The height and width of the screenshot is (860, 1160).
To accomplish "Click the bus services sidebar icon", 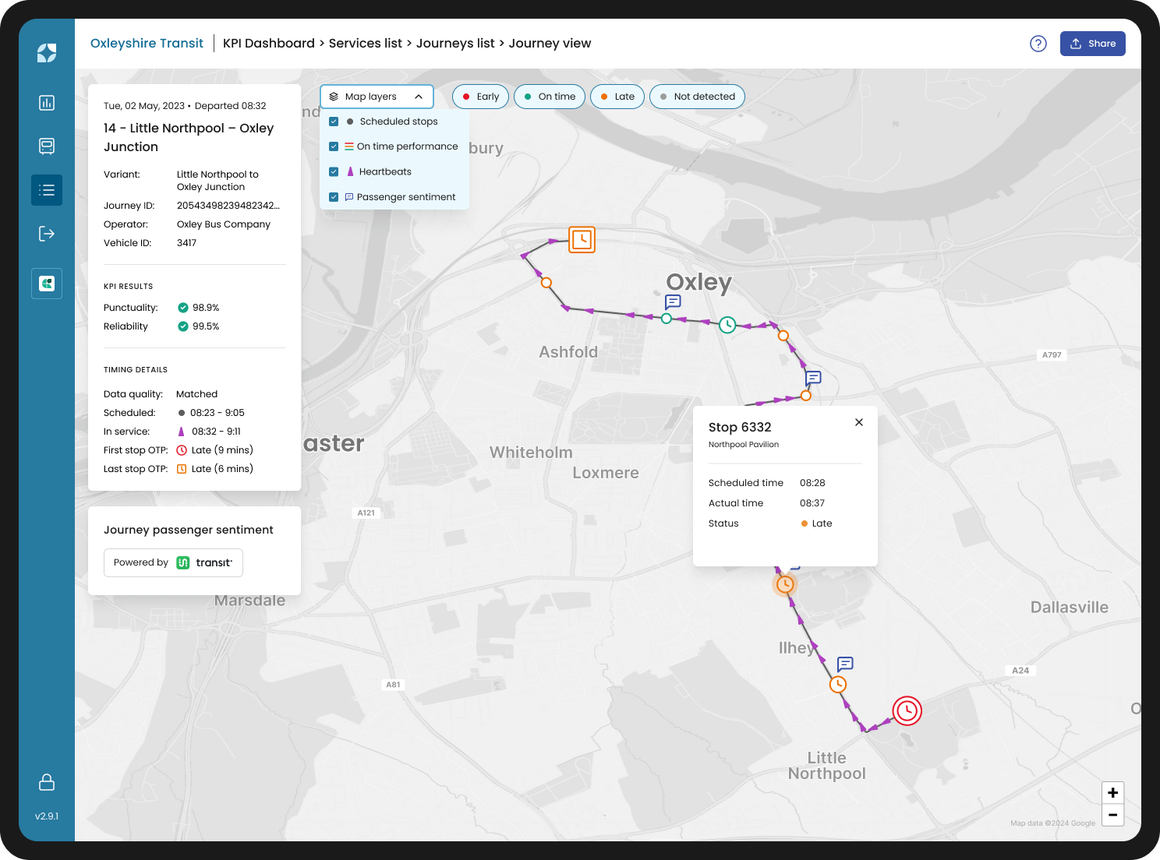I will click(47, 146).
